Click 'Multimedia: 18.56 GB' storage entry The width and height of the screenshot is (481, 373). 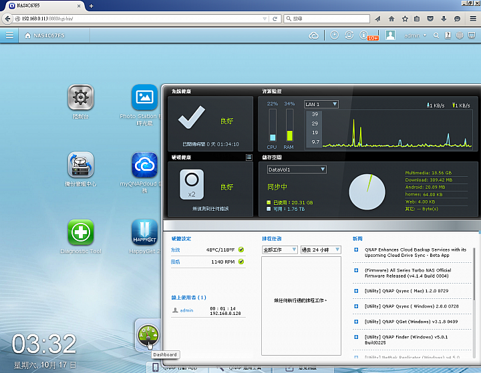tap(428, 173)
